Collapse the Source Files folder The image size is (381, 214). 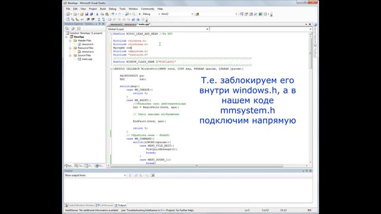tap(70, 55)
